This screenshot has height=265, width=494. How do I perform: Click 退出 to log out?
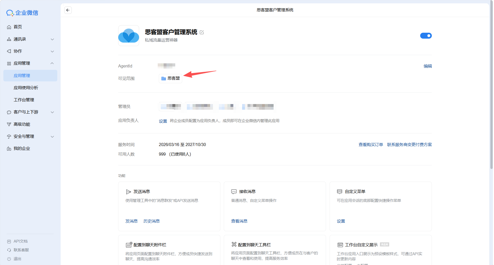(17, 259)
